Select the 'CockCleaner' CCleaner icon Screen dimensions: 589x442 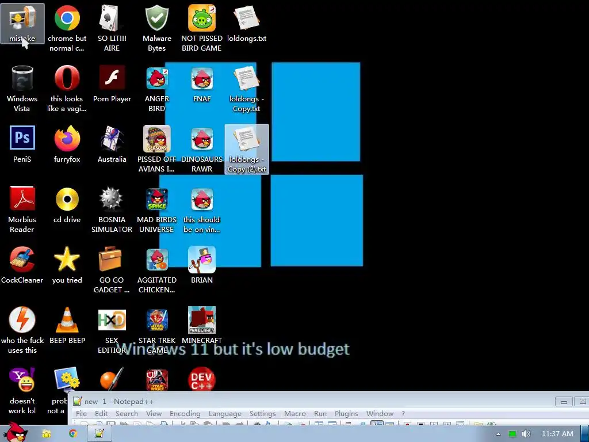pyautogui.click(x=22, y=265)
